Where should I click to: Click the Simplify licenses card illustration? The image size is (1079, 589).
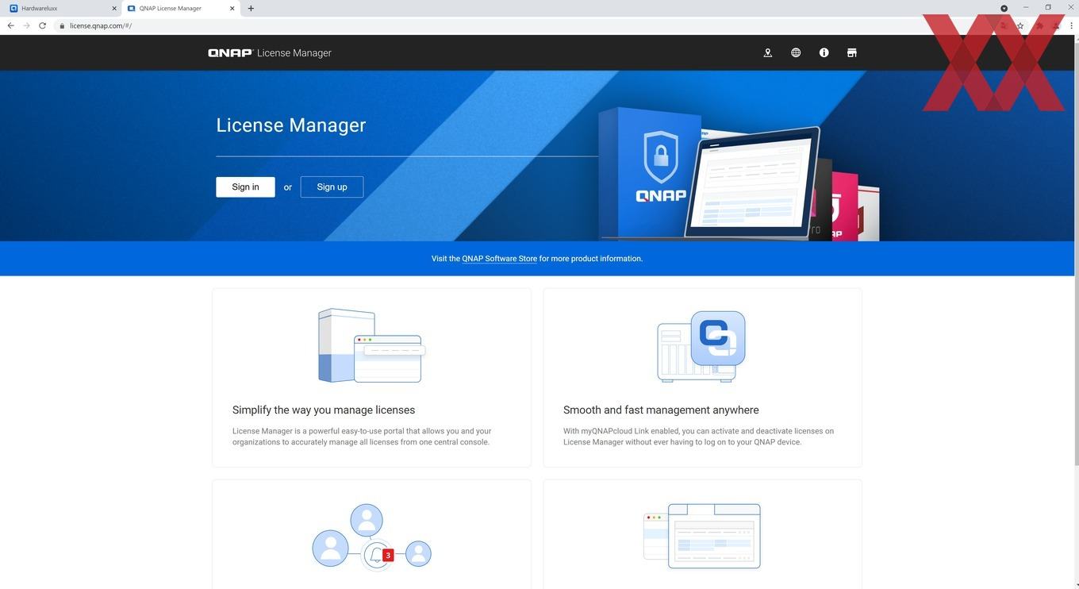click(x=371, y=346)
